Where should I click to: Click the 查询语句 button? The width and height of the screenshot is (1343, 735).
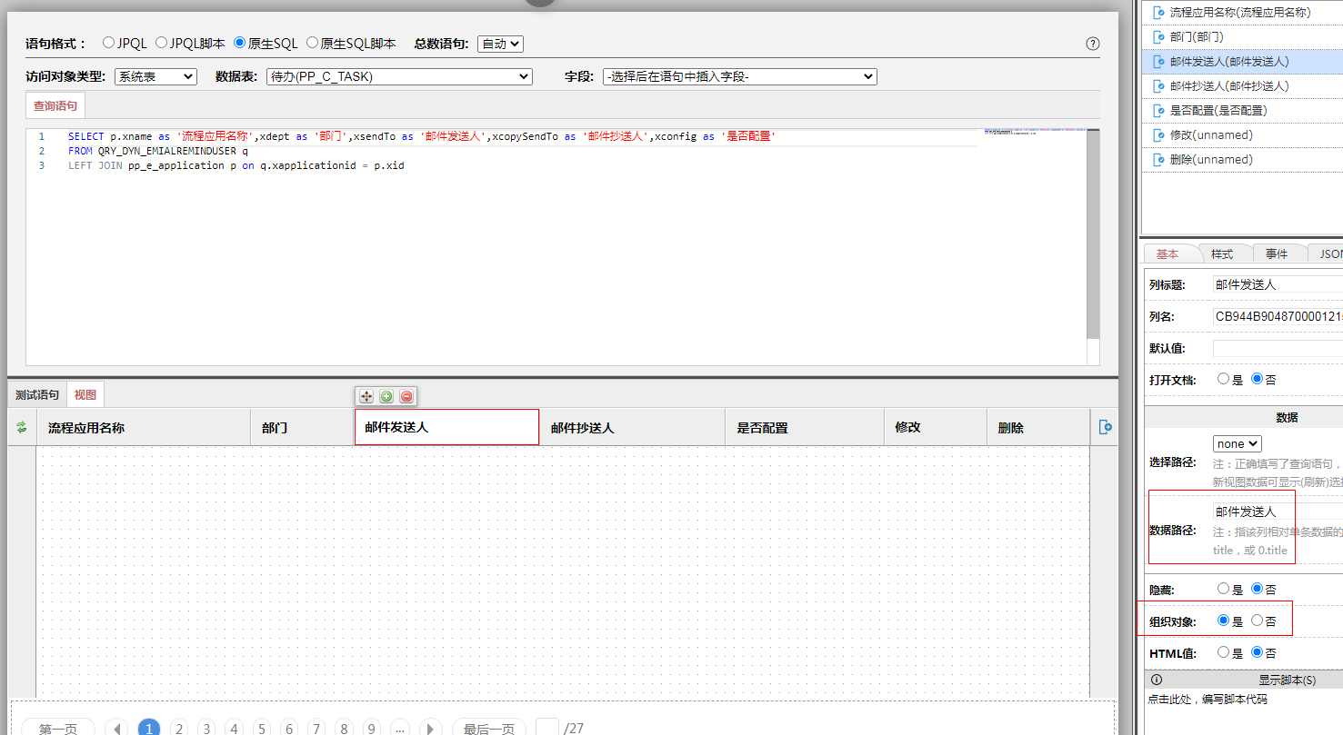55,105
